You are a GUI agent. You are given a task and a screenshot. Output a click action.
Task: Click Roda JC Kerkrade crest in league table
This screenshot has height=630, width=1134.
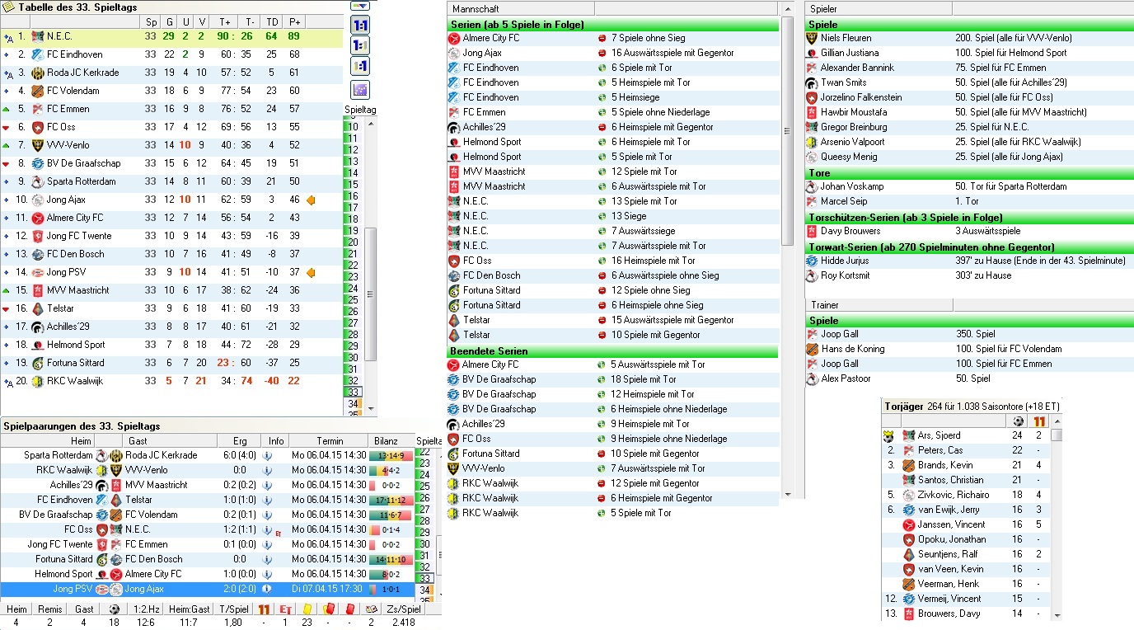[38, 73]
